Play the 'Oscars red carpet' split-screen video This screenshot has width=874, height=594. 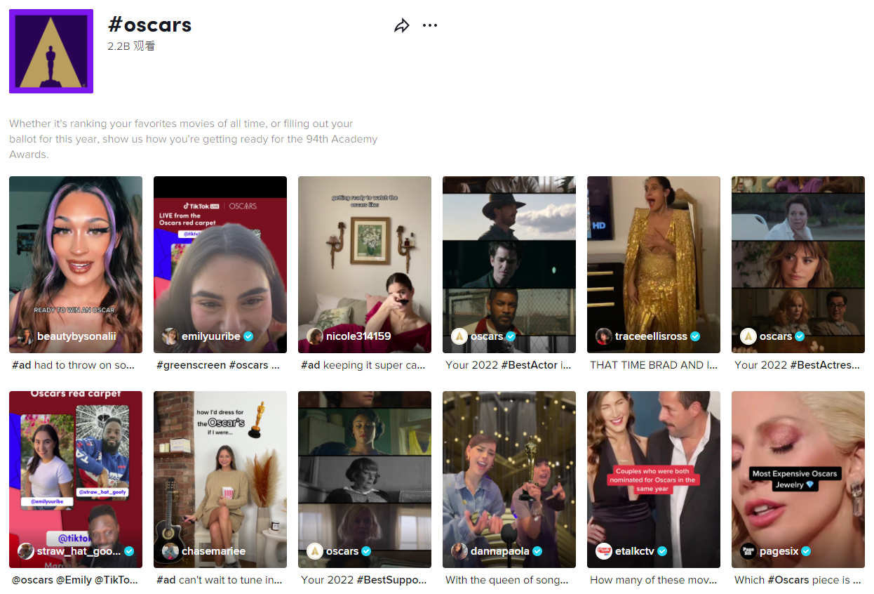[x=76, y=480]
